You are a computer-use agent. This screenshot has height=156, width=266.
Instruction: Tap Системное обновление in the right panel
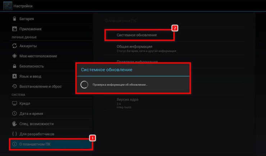pyautogui.click(x=137, y=35)
